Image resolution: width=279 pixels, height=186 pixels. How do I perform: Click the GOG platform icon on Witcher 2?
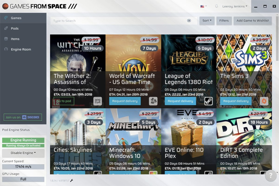[x=98, y=101]
